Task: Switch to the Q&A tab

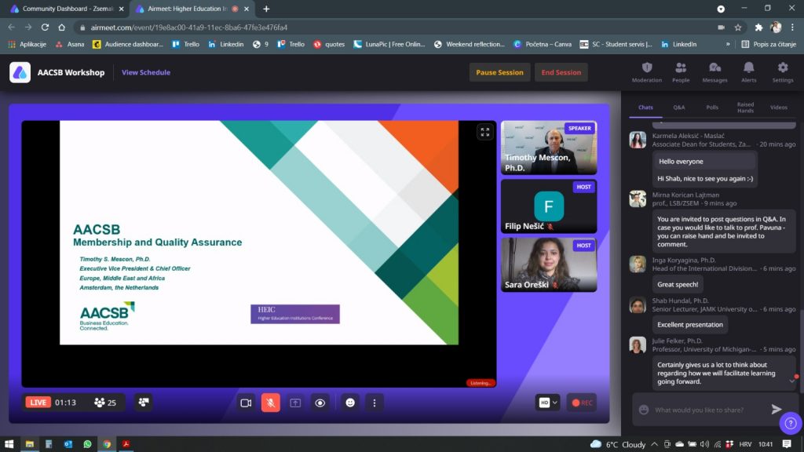Action: (x=679, y=107)
